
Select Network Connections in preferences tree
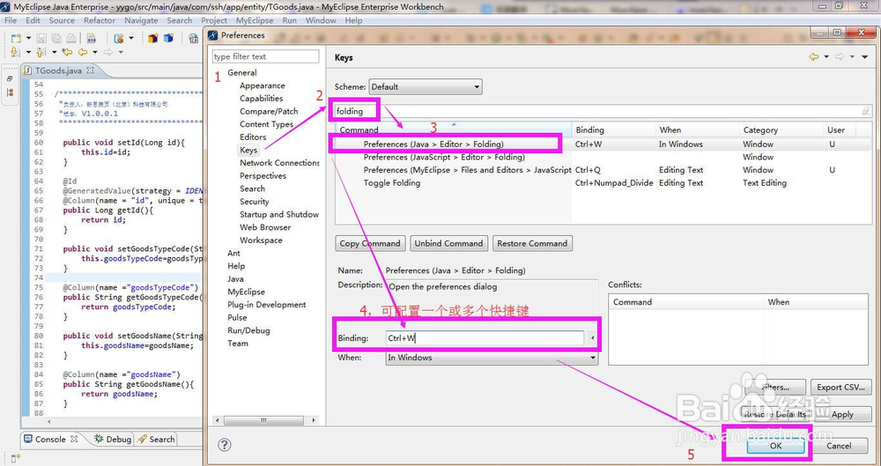click(279, 163)
